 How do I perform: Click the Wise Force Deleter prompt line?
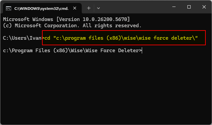[72, 51]
